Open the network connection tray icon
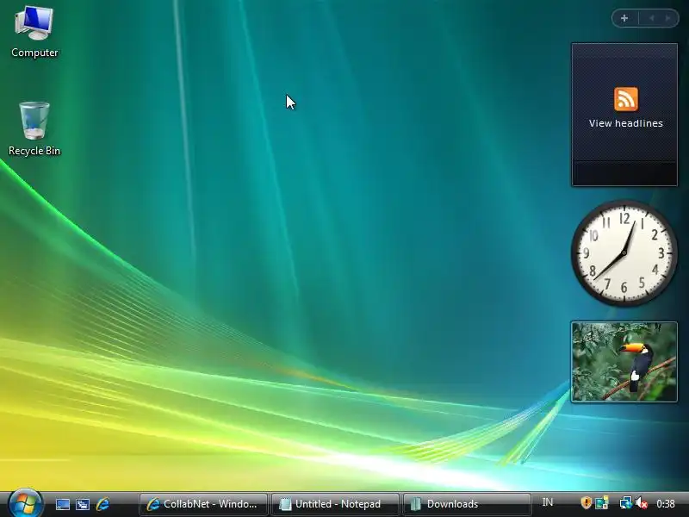Image resolution: width=689 pixels, height=517 pixels. click(626, 502)
